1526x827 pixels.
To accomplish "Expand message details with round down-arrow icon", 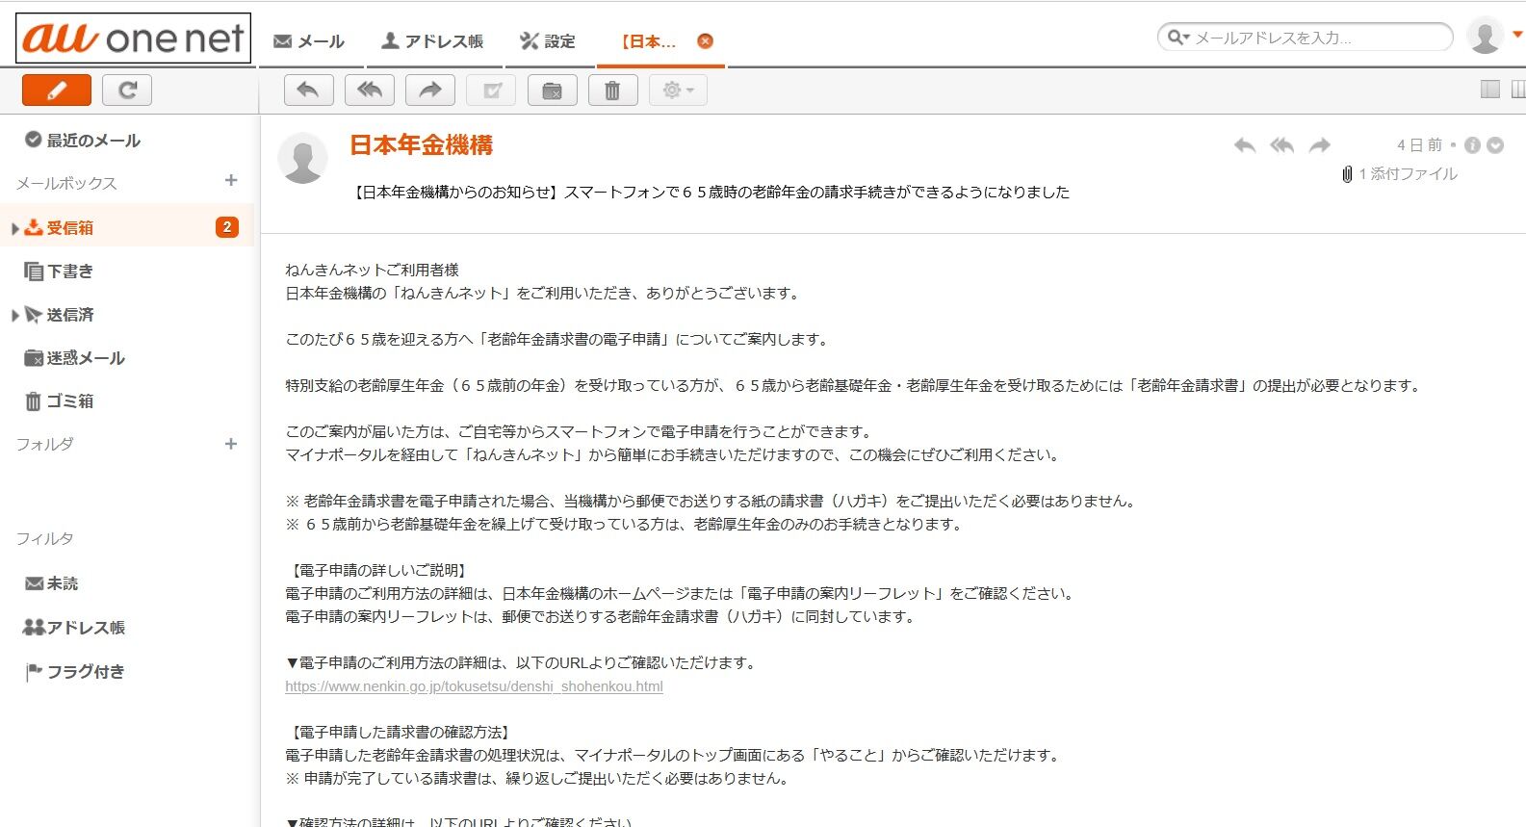I will (x=1495, y=145).
